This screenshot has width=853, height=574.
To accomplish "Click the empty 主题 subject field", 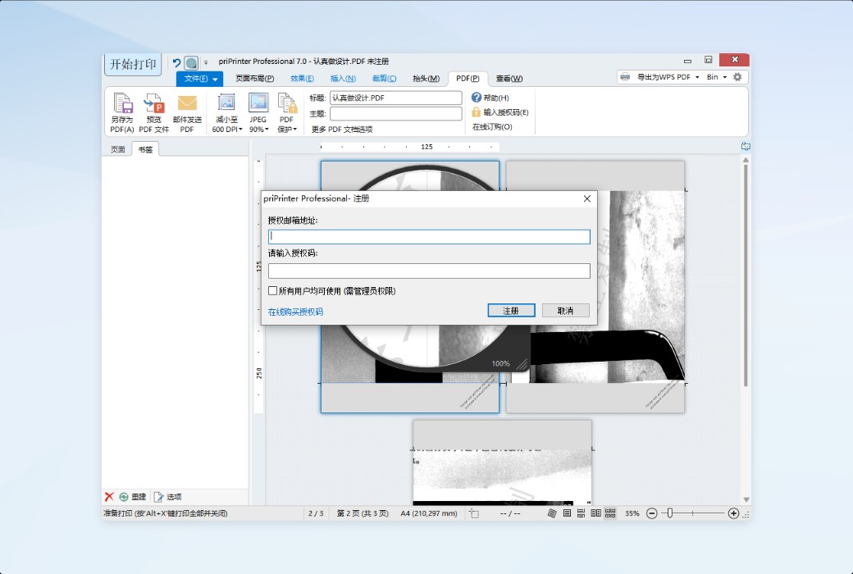I will click(395, 113).
